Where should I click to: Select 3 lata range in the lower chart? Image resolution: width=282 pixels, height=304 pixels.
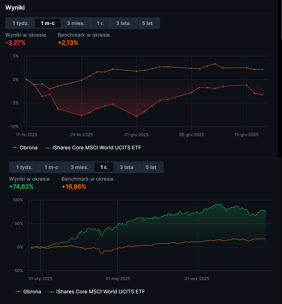[126, 167]
